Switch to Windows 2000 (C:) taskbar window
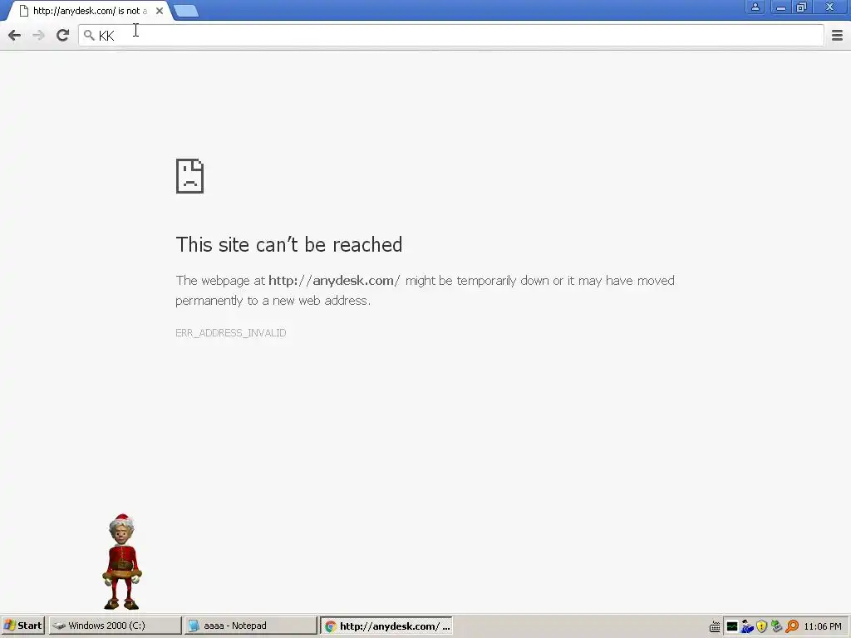 click(x=115, y=626)
